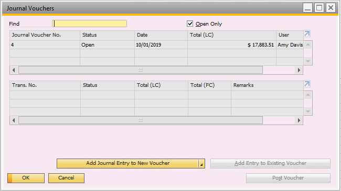The image size is (341, 191).
Task: Click the transactions table horizontal scroll right arrow
Action: click(x=299, y=120)
